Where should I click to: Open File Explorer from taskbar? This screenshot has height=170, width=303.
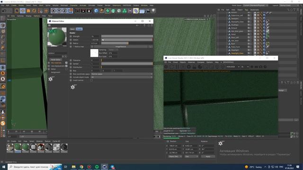(x=74, y=167)
